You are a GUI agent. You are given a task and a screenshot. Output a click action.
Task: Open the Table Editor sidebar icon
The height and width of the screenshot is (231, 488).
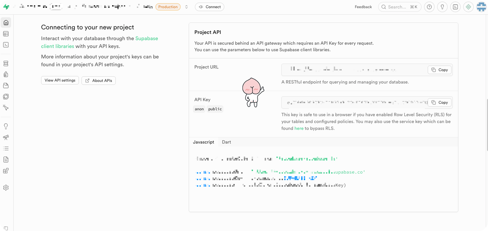tap(6, 34)
